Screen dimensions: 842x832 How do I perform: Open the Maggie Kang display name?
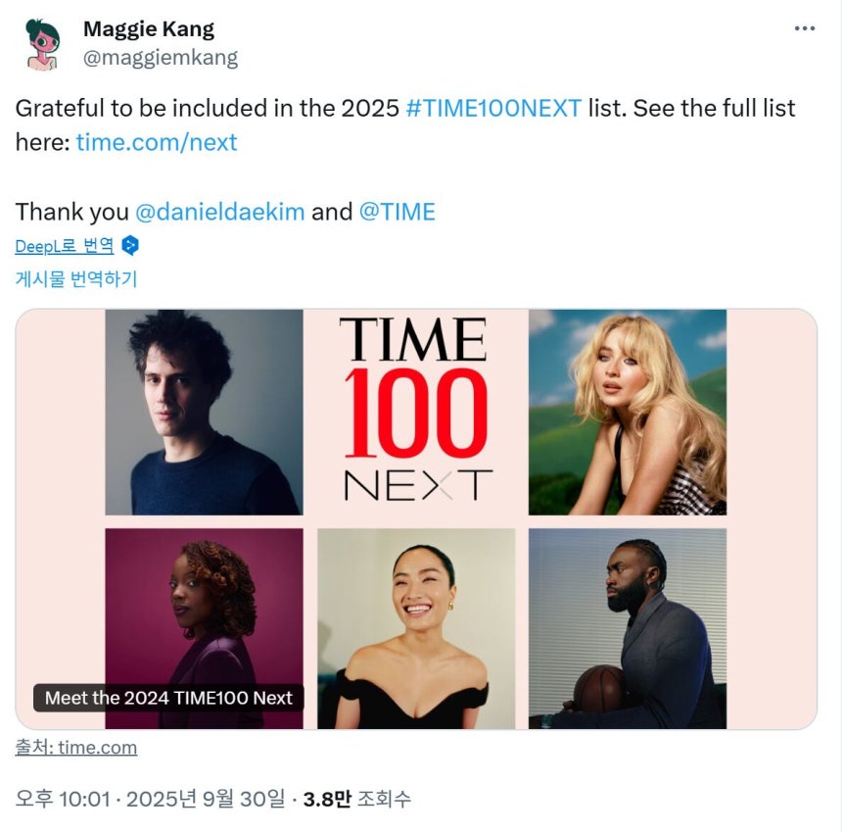tap(149, 29)
